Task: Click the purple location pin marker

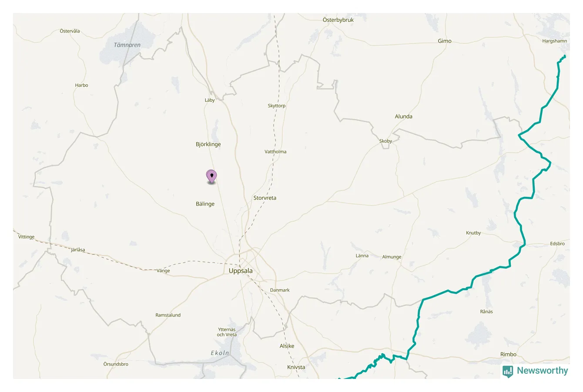Action: [211, 177]
